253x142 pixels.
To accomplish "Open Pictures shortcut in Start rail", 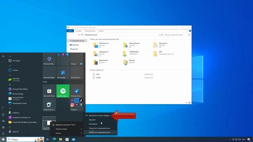I will (x=3, y=121).
